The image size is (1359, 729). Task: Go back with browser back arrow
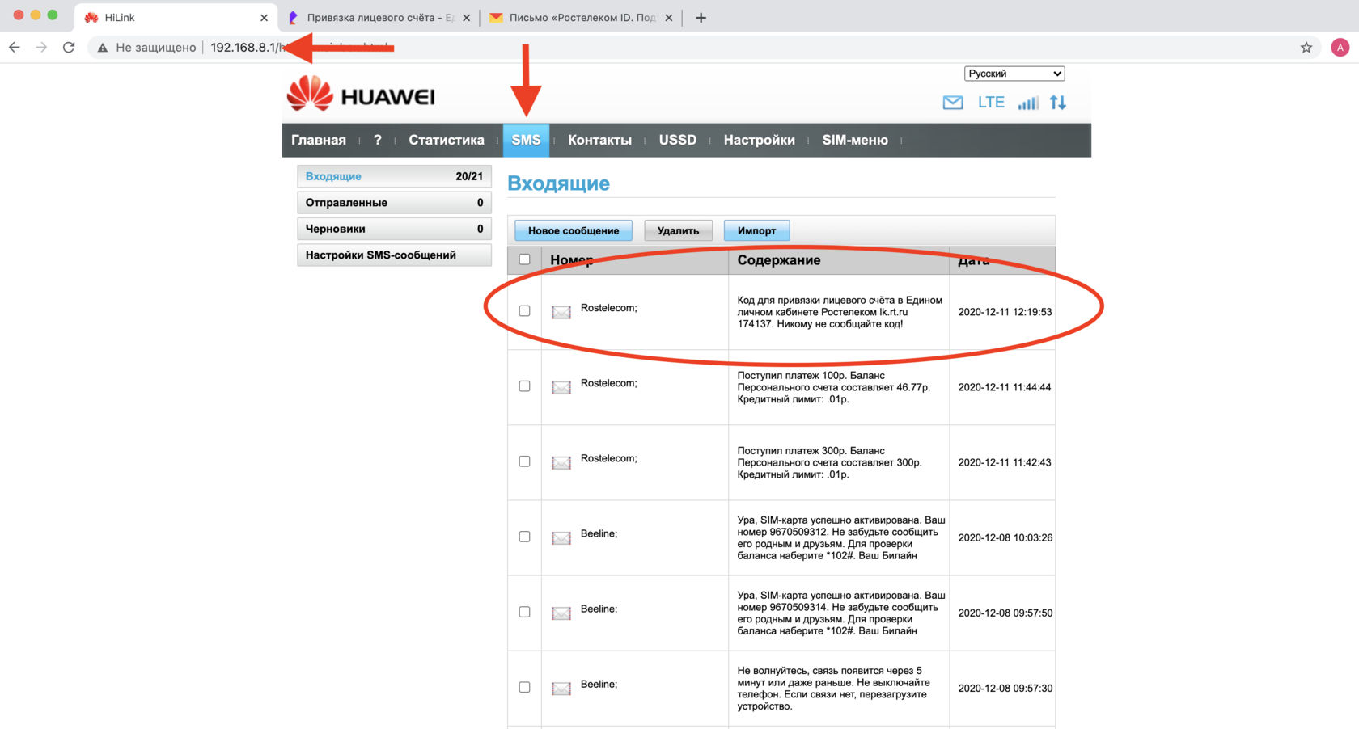coord(15,48)
